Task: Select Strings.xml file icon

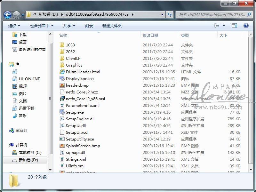Action: coord(62,159)
